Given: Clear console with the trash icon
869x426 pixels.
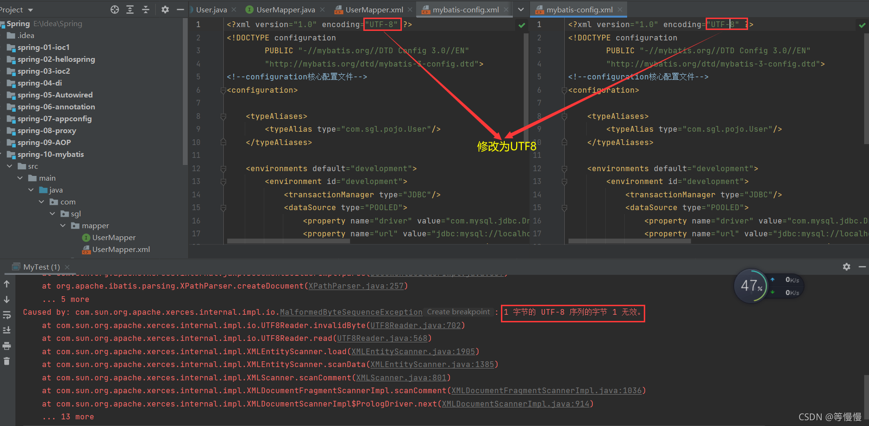Looking at the screenshot, I should [x=7, y=361].
